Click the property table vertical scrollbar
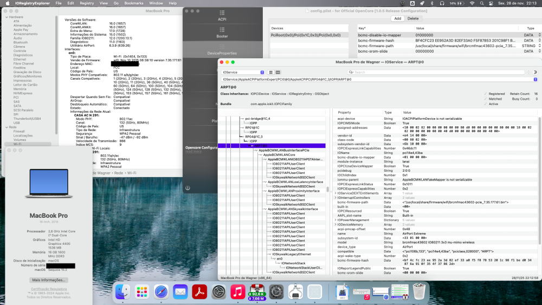Image resolution: width=542 pixels, height=305 pixels. click(x=540, y=180)
